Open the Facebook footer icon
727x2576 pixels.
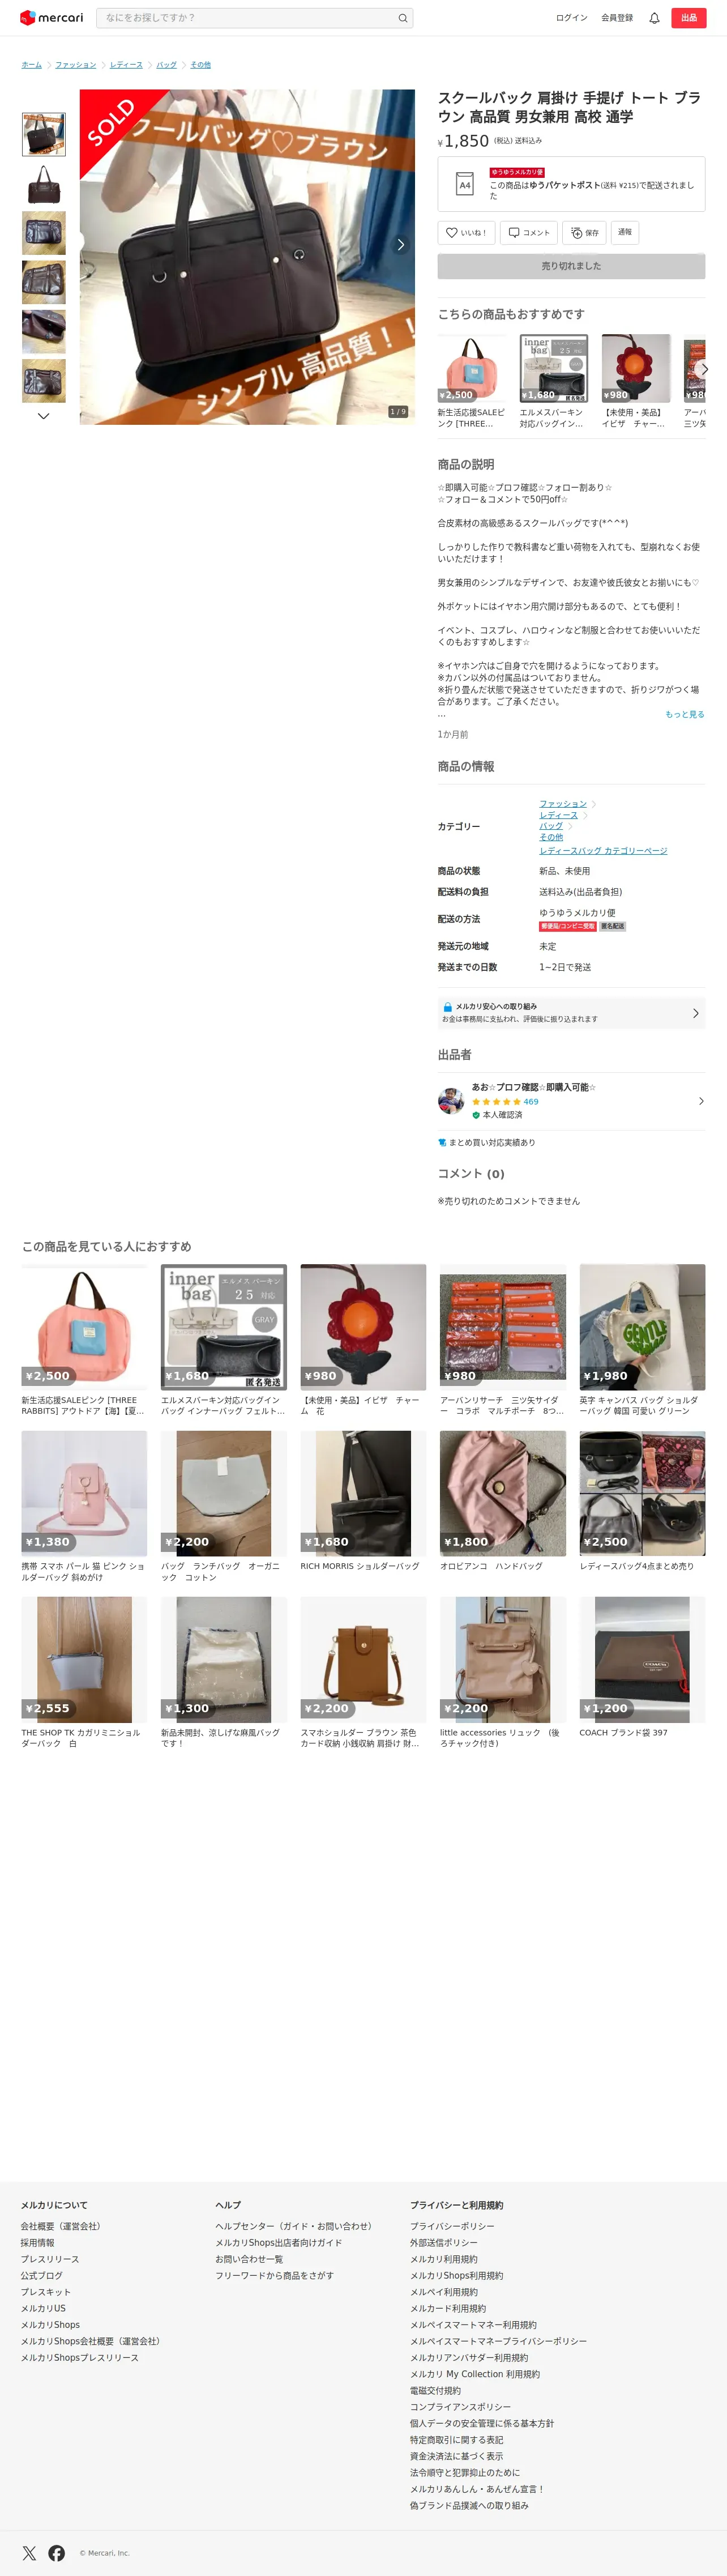57,2552
